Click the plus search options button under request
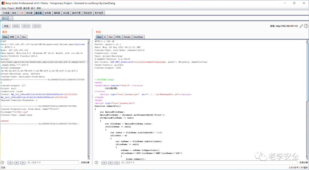 point(17,163)
